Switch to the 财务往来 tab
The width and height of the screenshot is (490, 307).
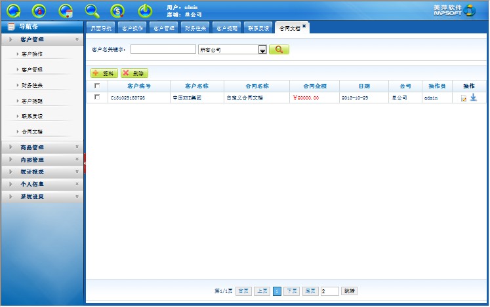tap(195, 29)
